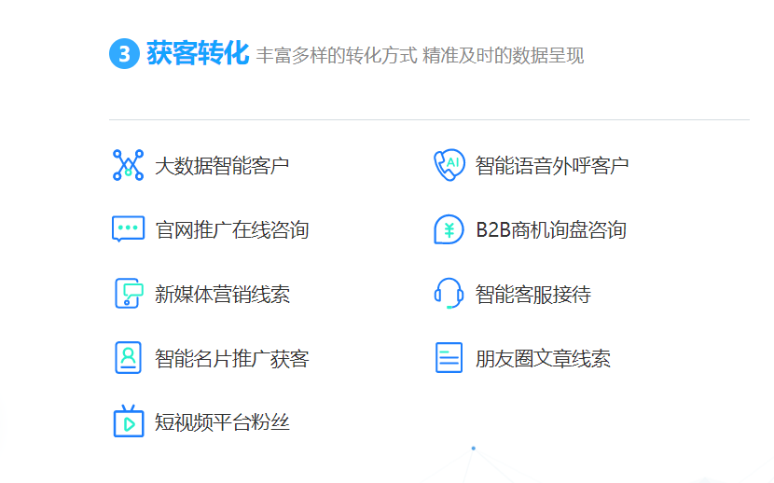This screenshot has height=483, width=774.
Task: Click the network icon beside 大数据智能客户
Action: click(x=129, y=165)
